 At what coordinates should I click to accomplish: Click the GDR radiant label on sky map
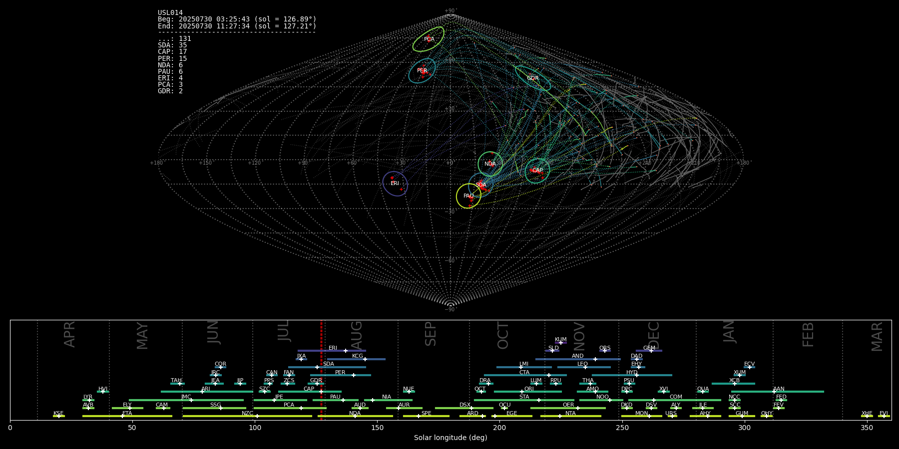tap(533, 78)
